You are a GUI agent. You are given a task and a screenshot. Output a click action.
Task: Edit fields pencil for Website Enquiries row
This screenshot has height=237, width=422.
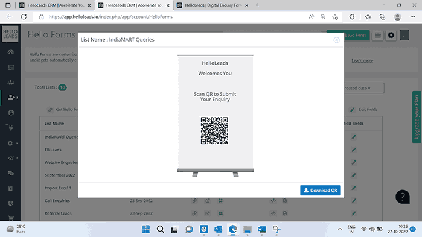354,162
